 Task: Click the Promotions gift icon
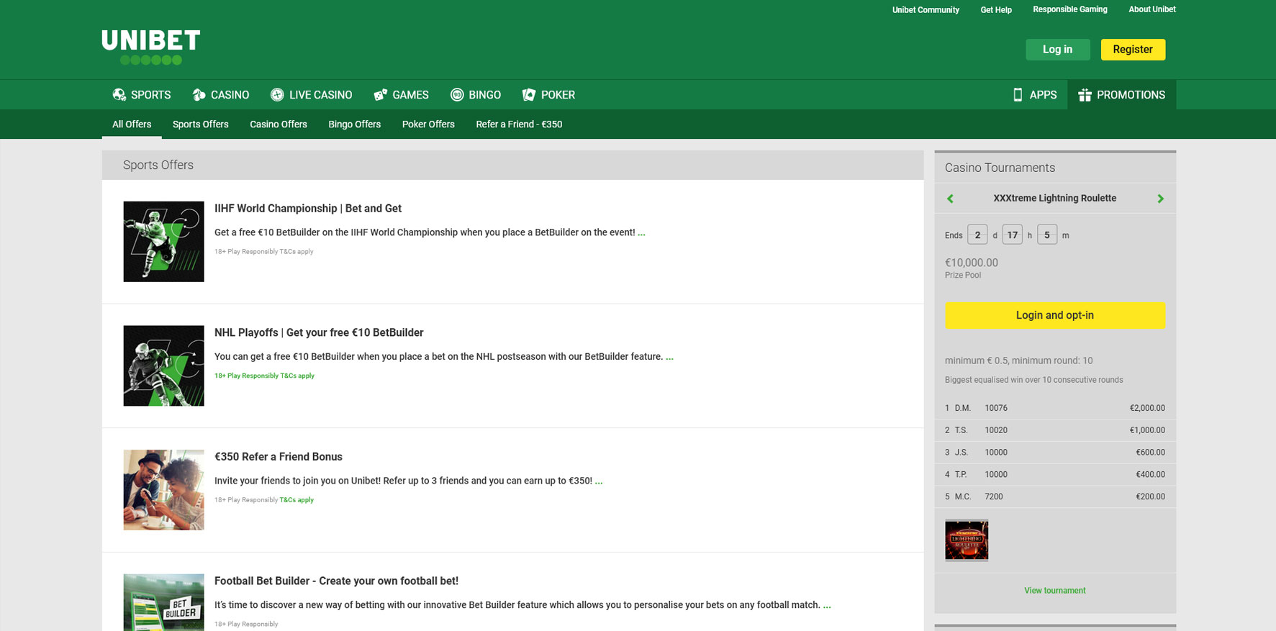point(1085,95)
